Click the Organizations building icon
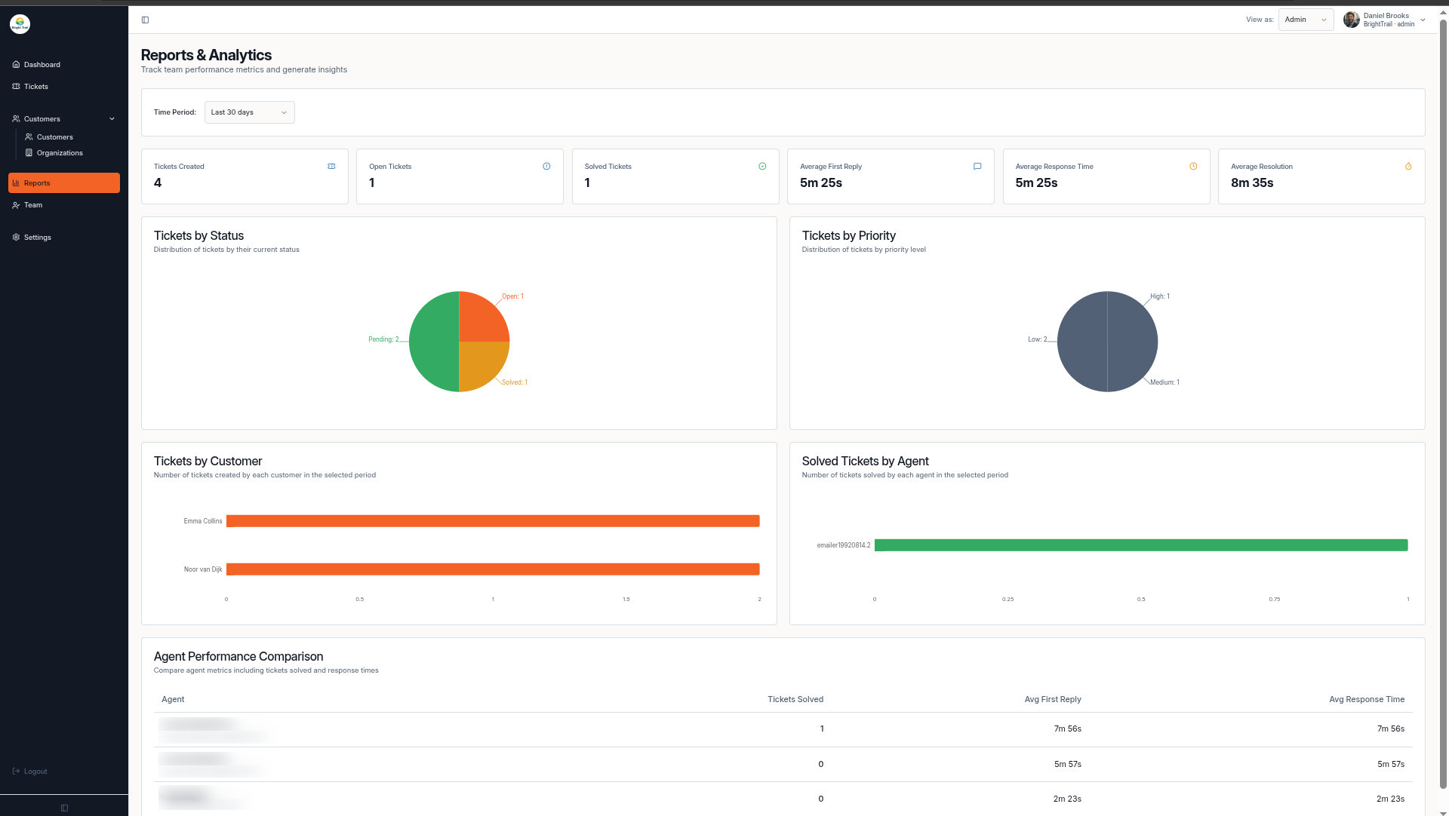This screenshot has height=816, width=1449. pos(29,153)
